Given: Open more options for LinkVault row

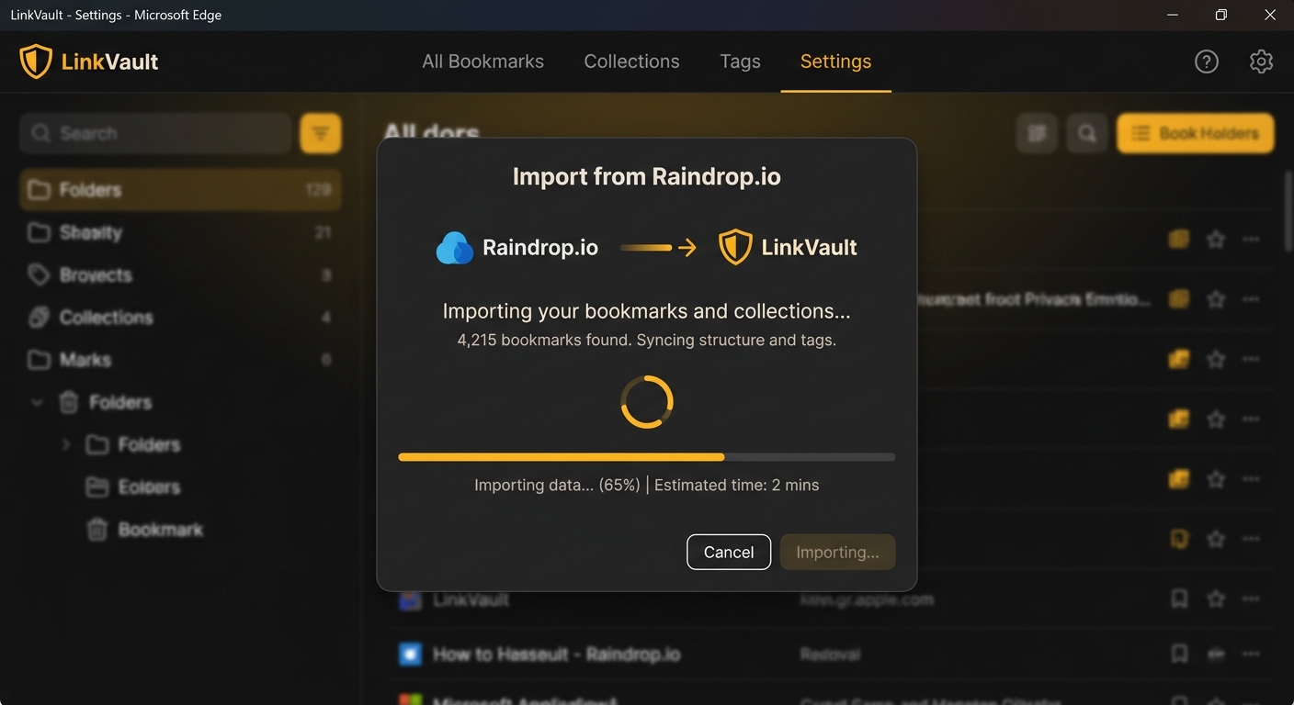Looking at the screenshot, I should [x=1251, y=599].
